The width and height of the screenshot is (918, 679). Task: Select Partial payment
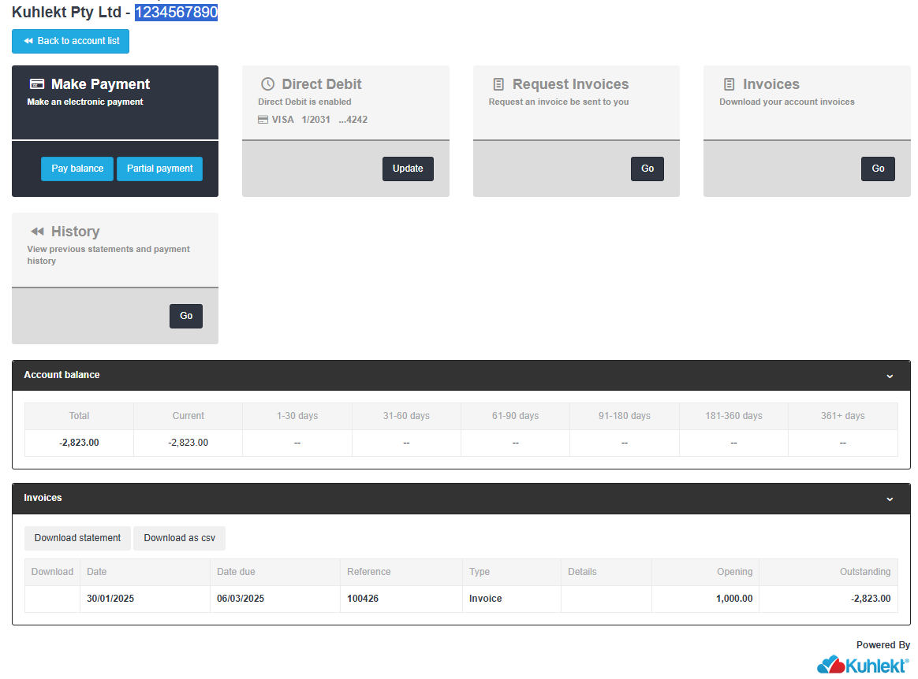point(159,169)
